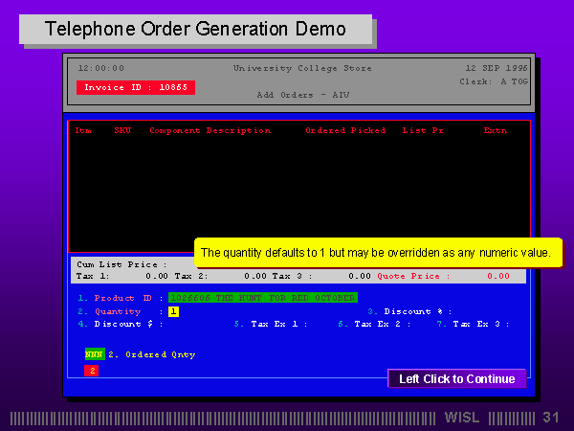Image resolution: width=574 pixels, height=431 pixels.
Task: Click the Telephone Order Generation Demo title
Action: coord(195,29)
